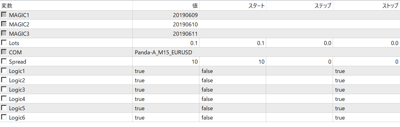The image size is (400, 127).
Task: Check the Logic1 optimization checkbox
Action: tap(4, 71)
